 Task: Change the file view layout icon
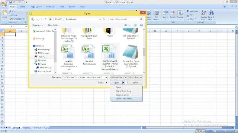126,25
